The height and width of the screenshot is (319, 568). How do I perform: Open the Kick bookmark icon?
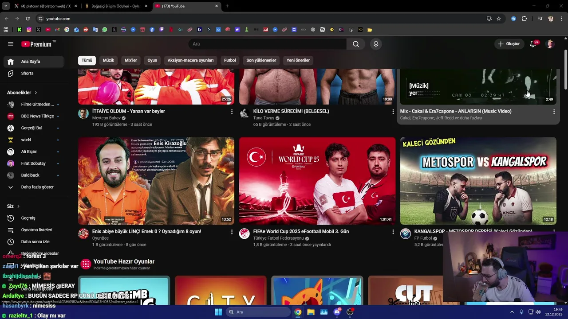(x=20, y=30)
